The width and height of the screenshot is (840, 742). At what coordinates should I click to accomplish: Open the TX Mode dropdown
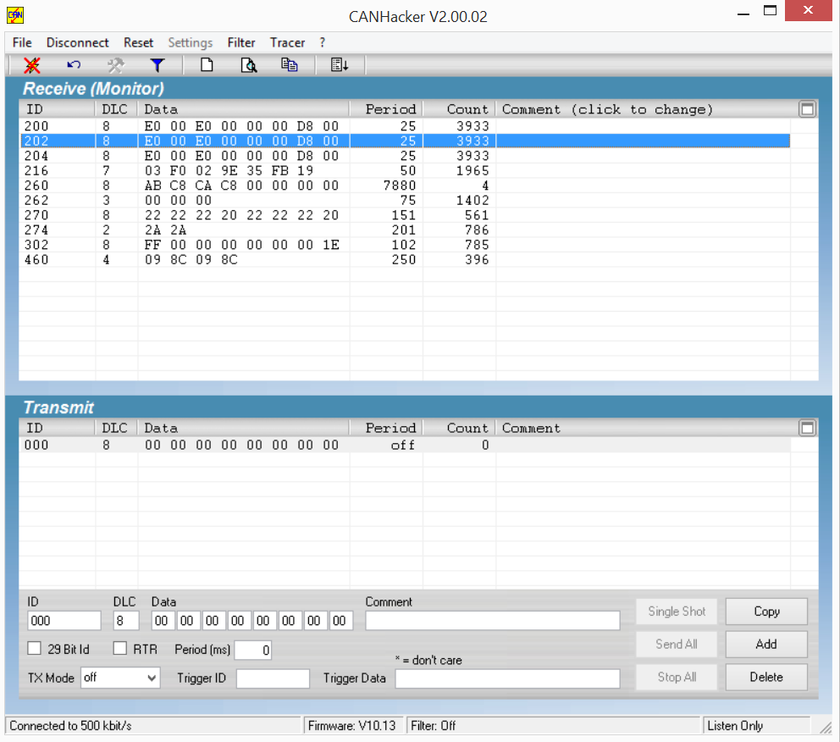click(120, 678)
